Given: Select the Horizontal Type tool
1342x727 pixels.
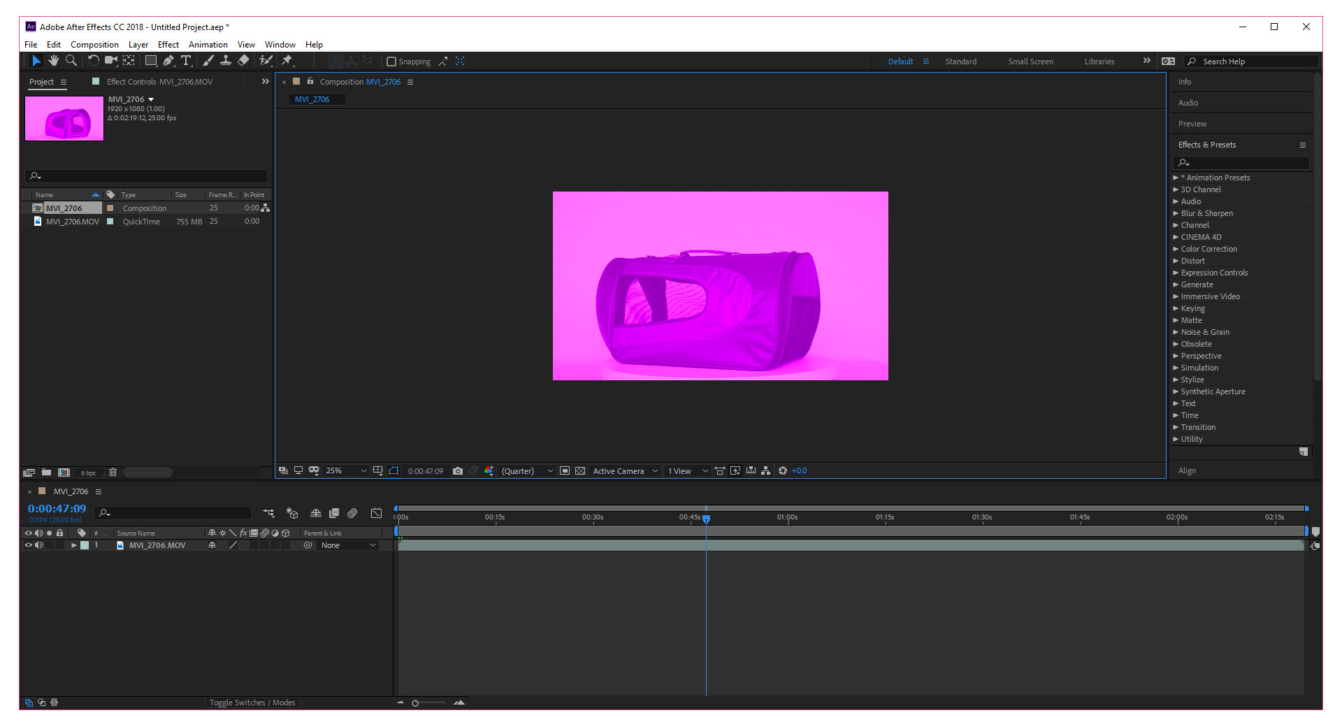Looking at the screenshot, I should pos(186,61).
